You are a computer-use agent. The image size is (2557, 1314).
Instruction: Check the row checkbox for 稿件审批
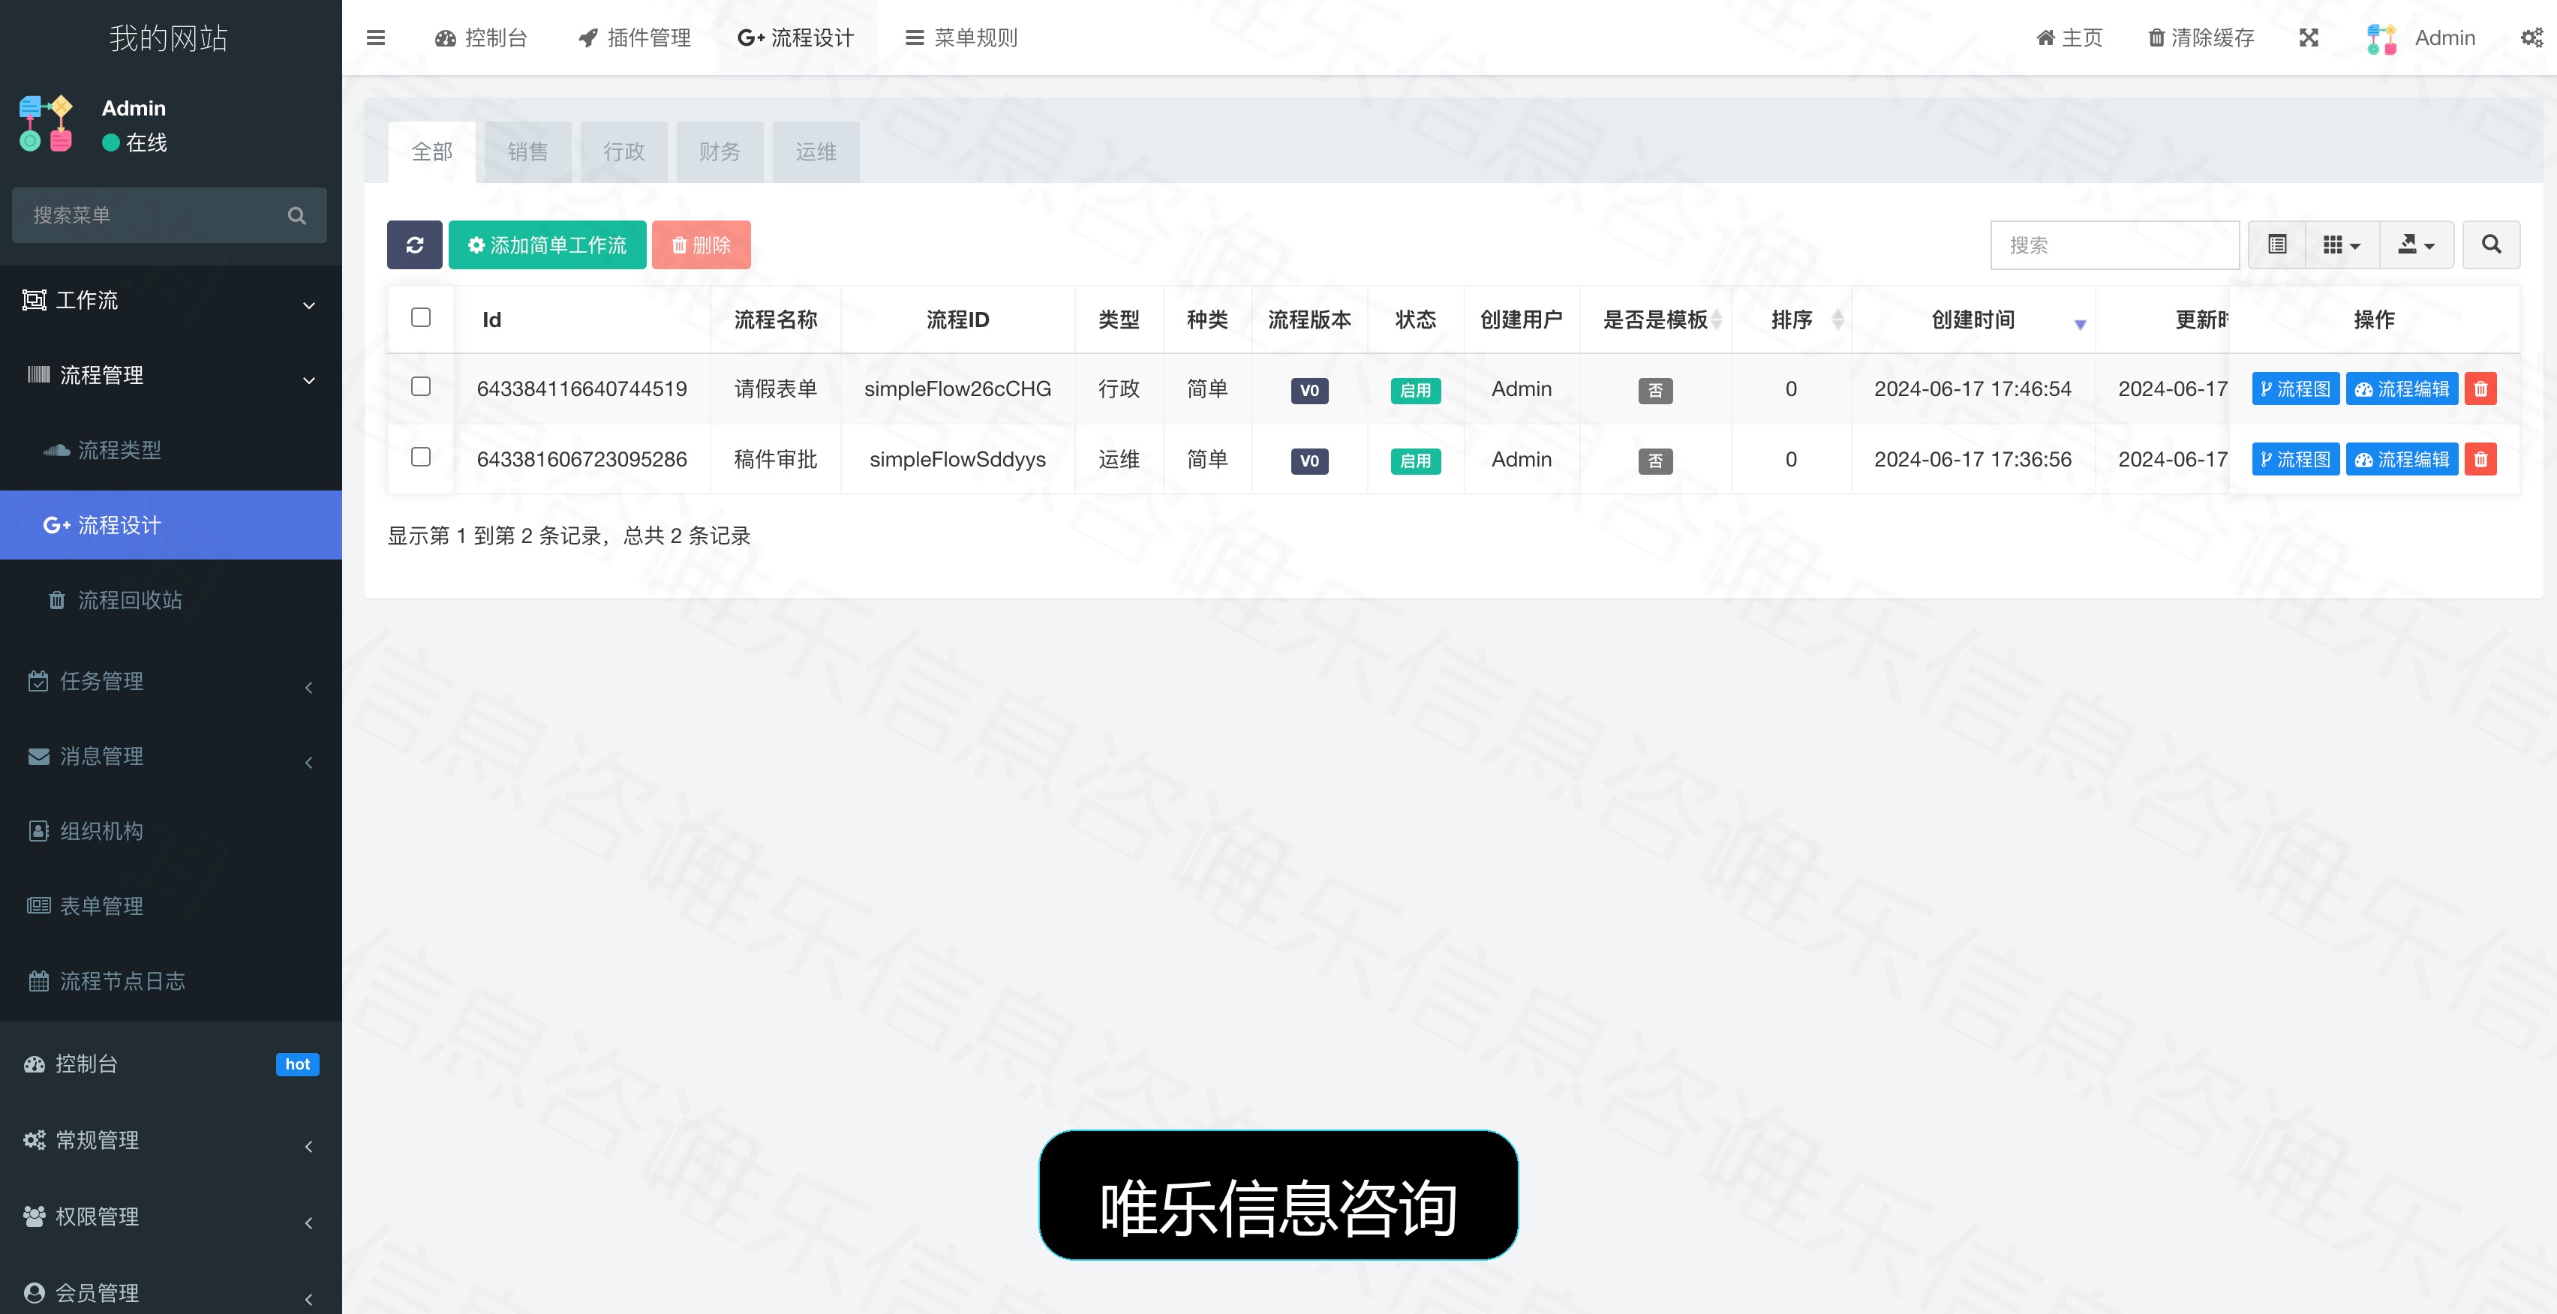tap(421, 457)
